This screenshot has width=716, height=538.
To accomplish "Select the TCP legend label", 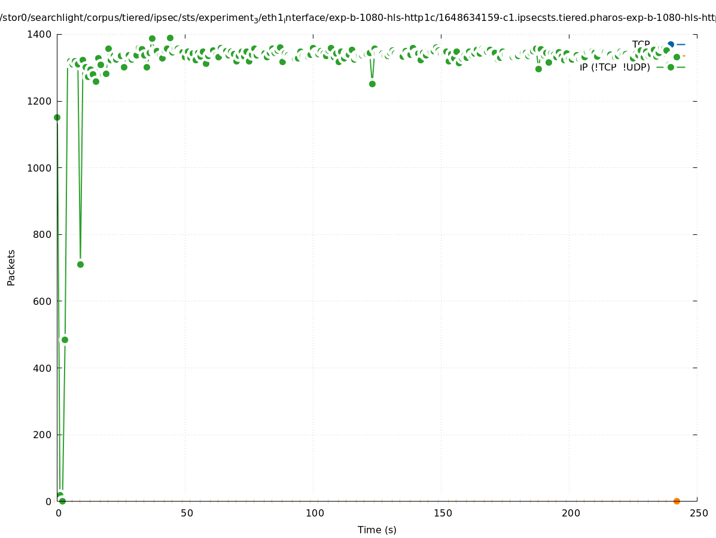I will tap(641, 44).
